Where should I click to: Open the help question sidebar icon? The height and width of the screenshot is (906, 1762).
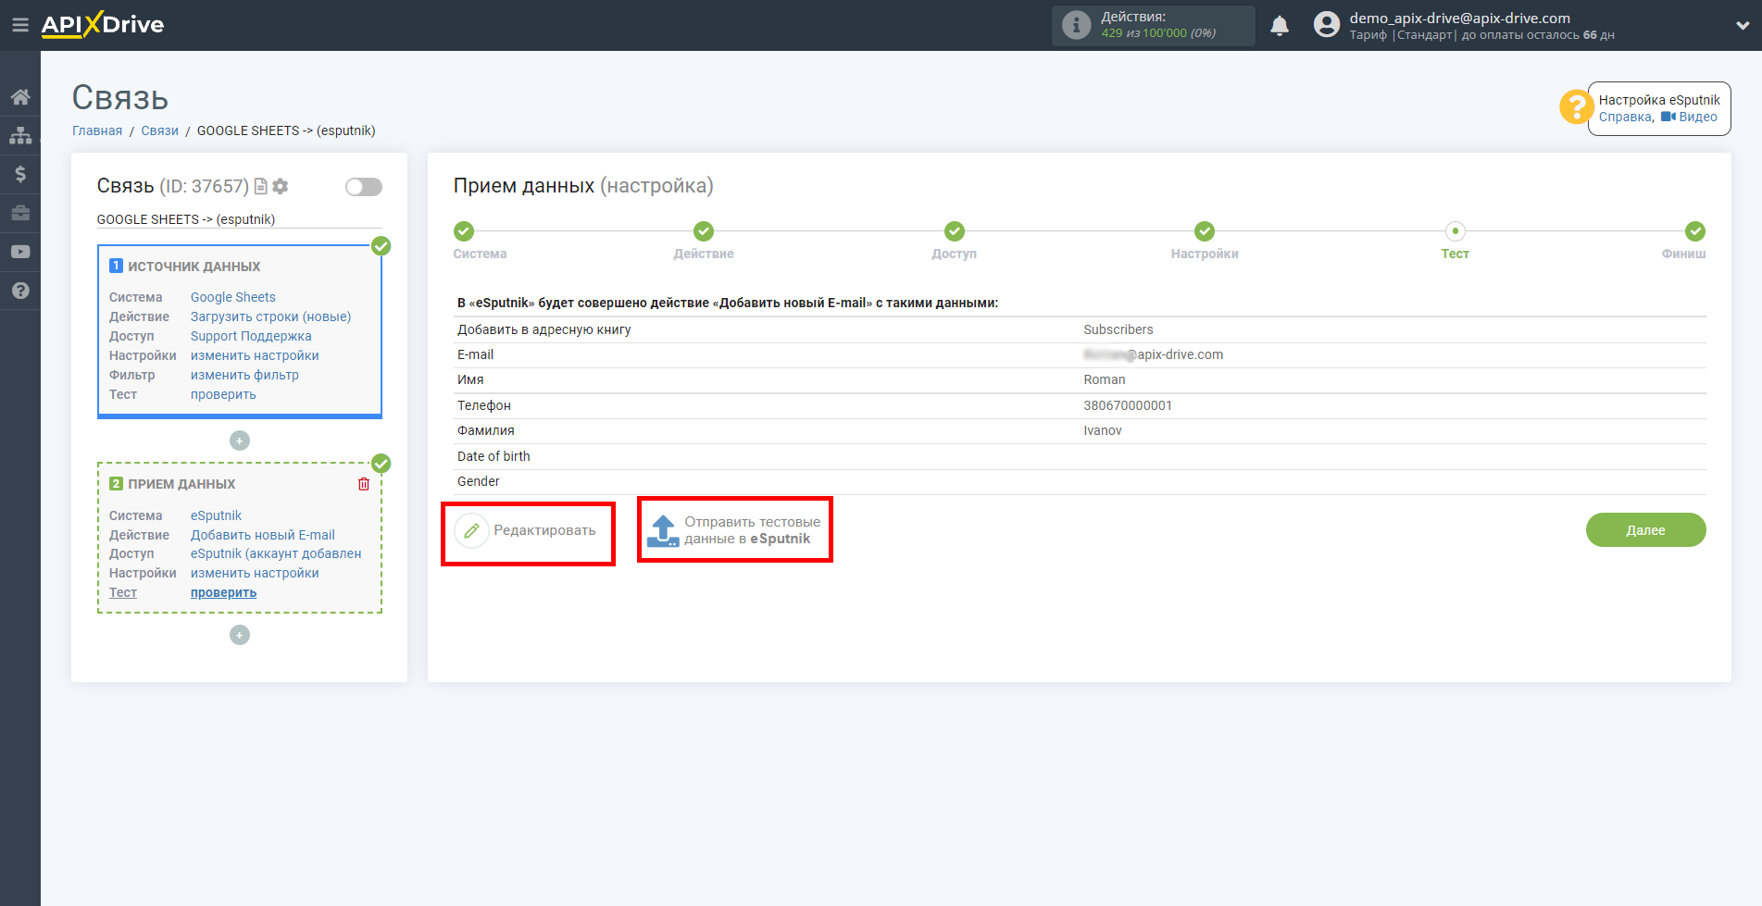[x=20, y=291]
